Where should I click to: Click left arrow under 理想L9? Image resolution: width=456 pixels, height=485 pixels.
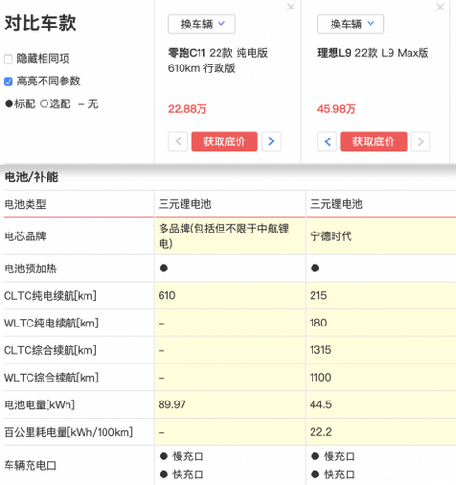pyautogui.click(x=327, y=141)
